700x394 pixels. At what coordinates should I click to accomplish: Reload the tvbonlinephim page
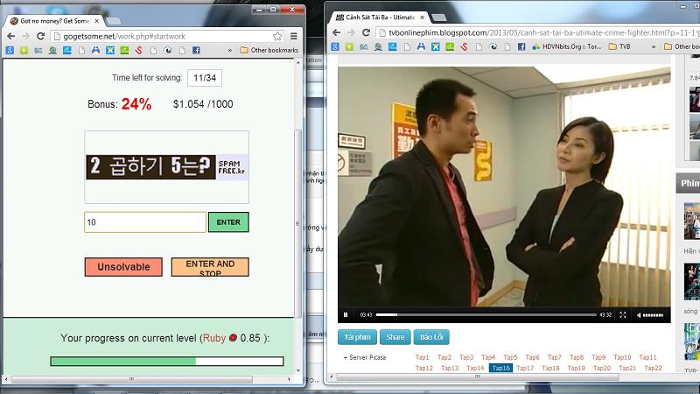(366, 32)
